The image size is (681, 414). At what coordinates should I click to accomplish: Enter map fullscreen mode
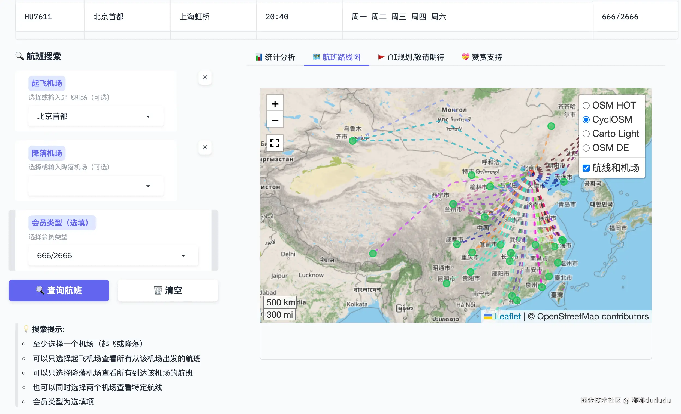click(275, 143)
